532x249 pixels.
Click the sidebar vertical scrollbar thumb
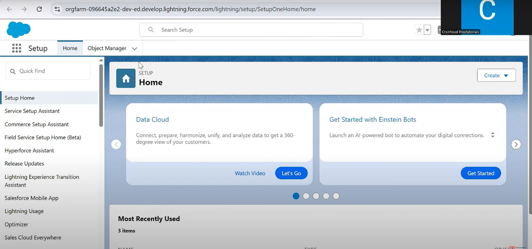(x=101, y=95)
